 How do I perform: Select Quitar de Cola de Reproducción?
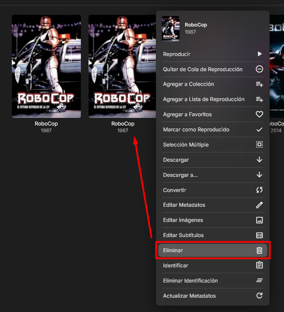coord(213,69)
